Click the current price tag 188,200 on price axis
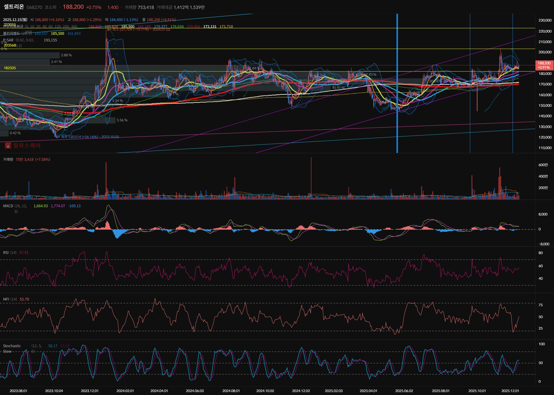This screenshot has height=395, width=554. 544,65
